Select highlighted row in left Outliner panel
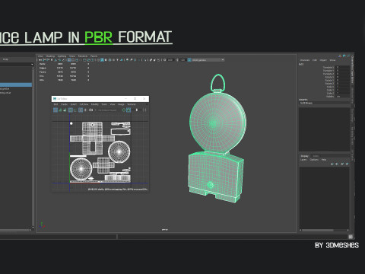365x274 pixels. pyautogui.click(x=16, y=84)
